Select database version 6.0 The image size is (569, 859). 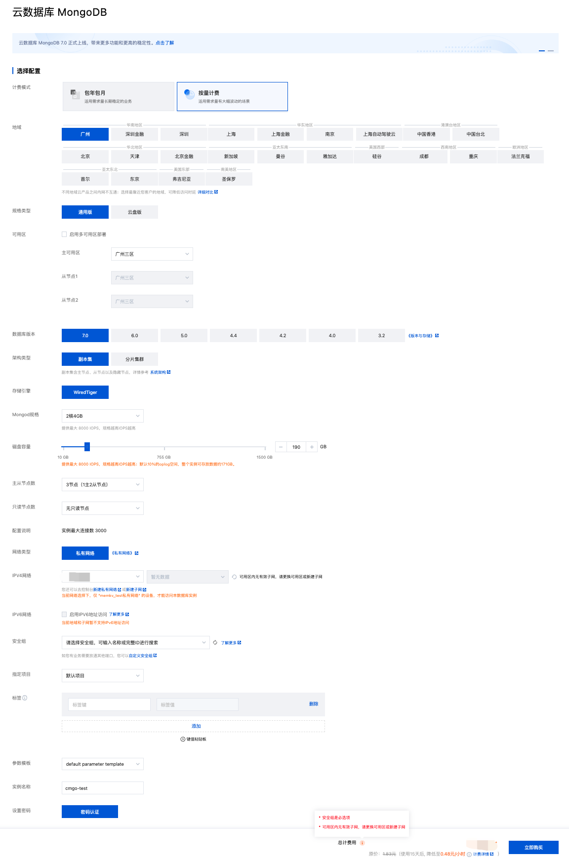point(134,336)
